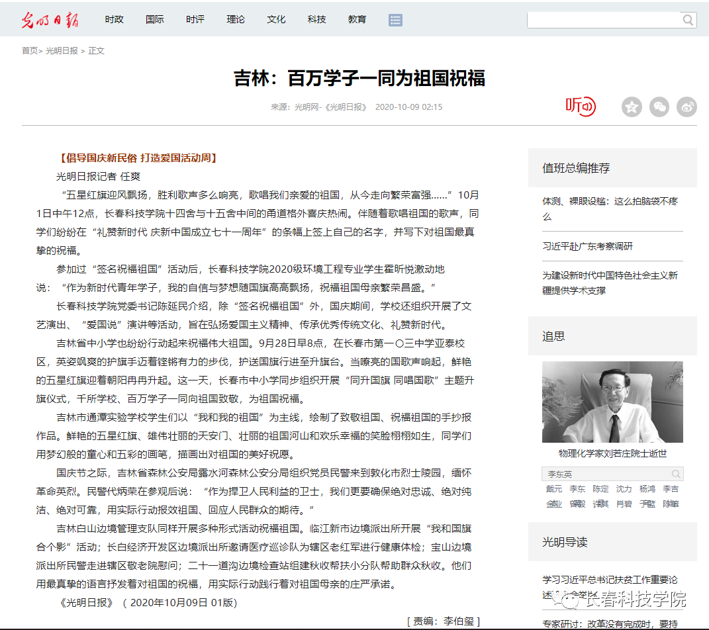Switch to the 科技 channel
The width and height of the screenshot is (709, 630).
pos(316,20)
